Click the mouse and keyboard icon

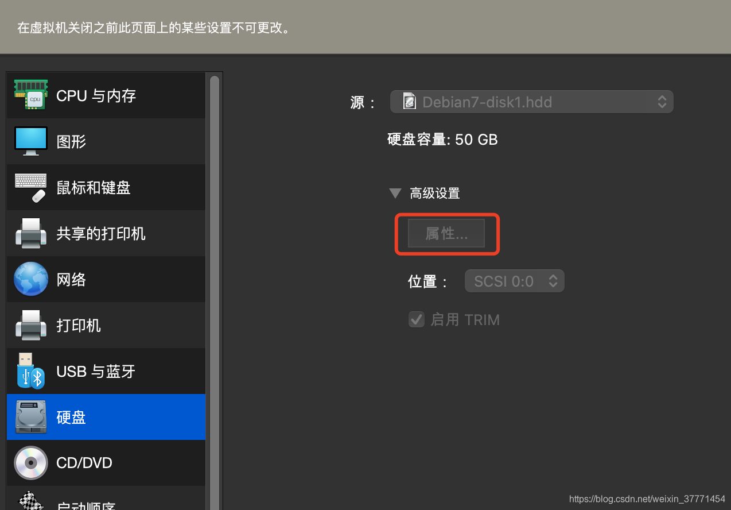[x=31, y=187]
